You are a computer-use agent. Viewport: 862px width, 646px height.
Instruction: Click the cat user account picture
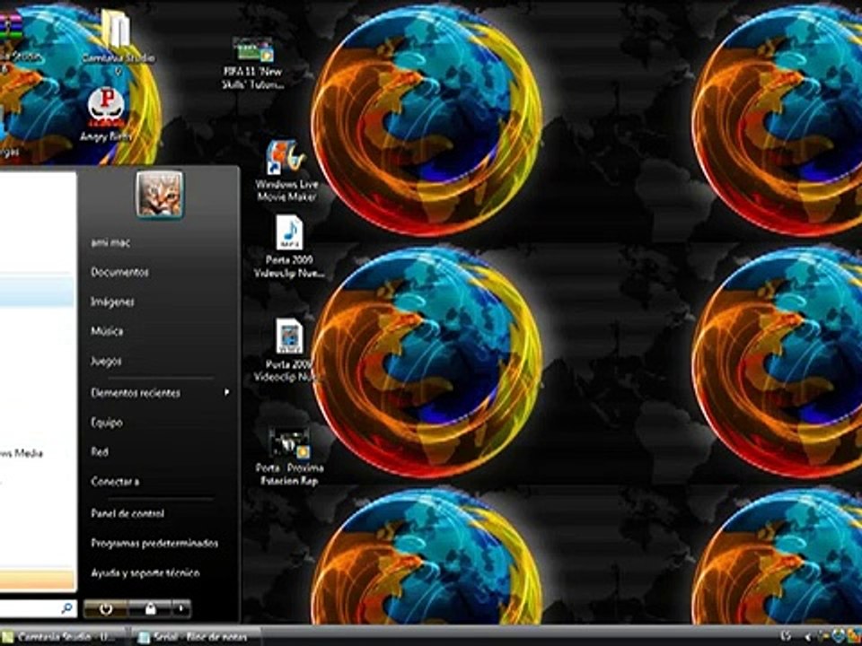coord(160,194)
